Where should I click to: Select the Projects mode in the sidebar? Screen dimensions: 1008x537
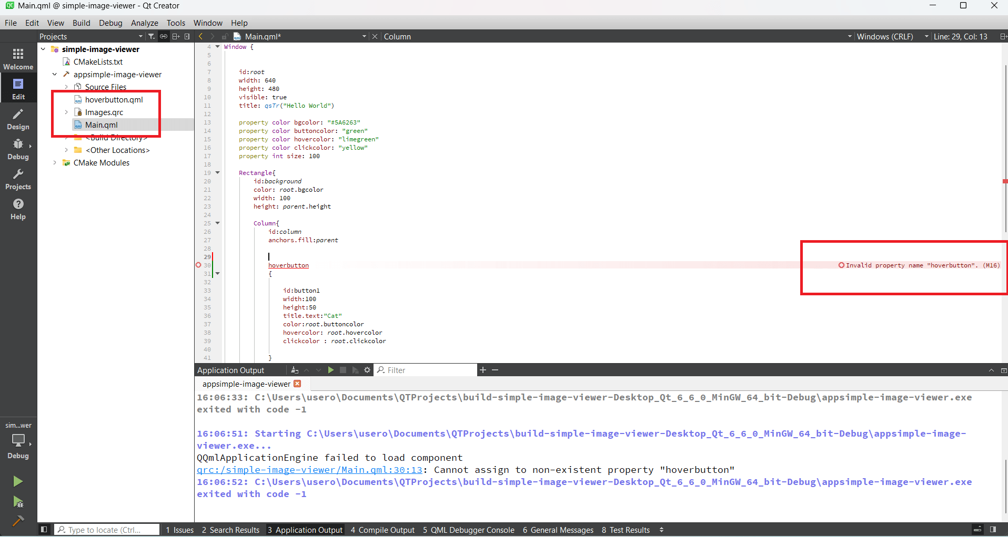(18, 180)
